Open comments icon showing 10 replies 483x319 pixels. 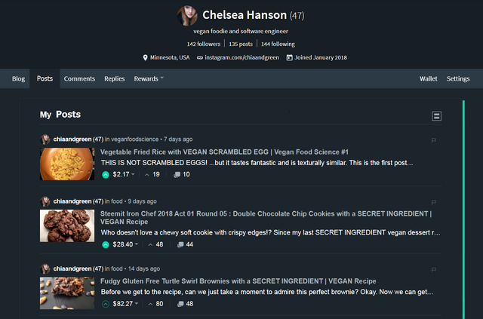click(x=177, y=175)
